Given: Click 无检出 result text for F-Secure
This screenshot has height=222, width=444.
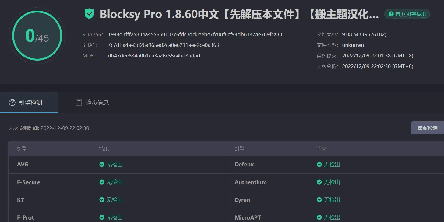Looking at the screenshot, I should click(115, 182).
